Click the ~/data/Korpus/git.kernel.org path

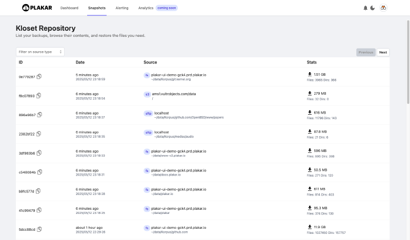pos(171,79)
